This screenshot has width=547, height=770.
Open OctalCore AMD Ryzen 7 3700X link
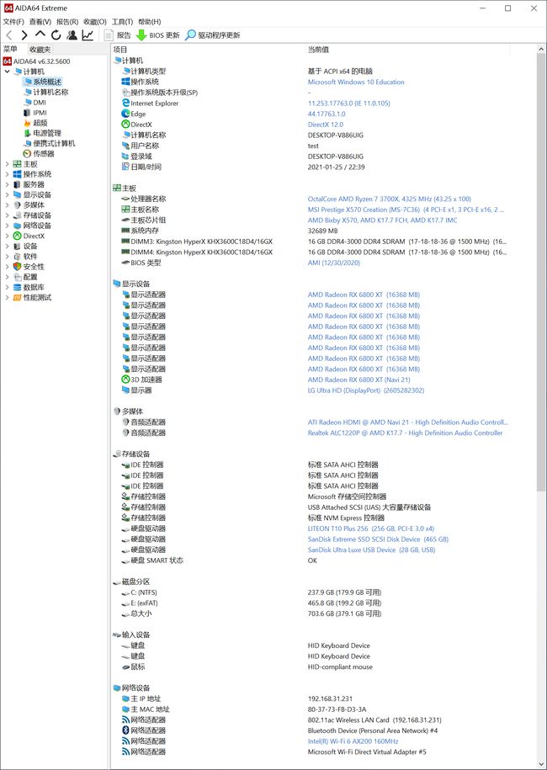(x=390, y=199)
